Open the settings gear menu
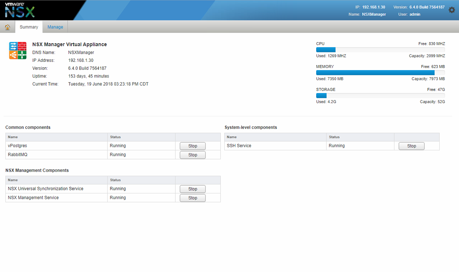Image resolution: width=459 pixels, height=272 pixels. (x=452, y=10)
